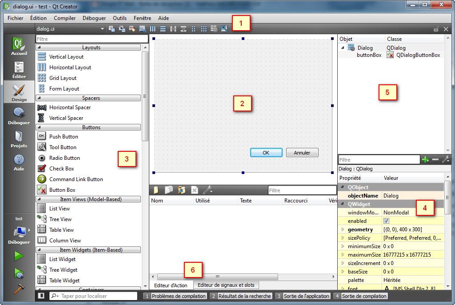
Task: Break layout using the toolbar icon
Action: (214, 29)
